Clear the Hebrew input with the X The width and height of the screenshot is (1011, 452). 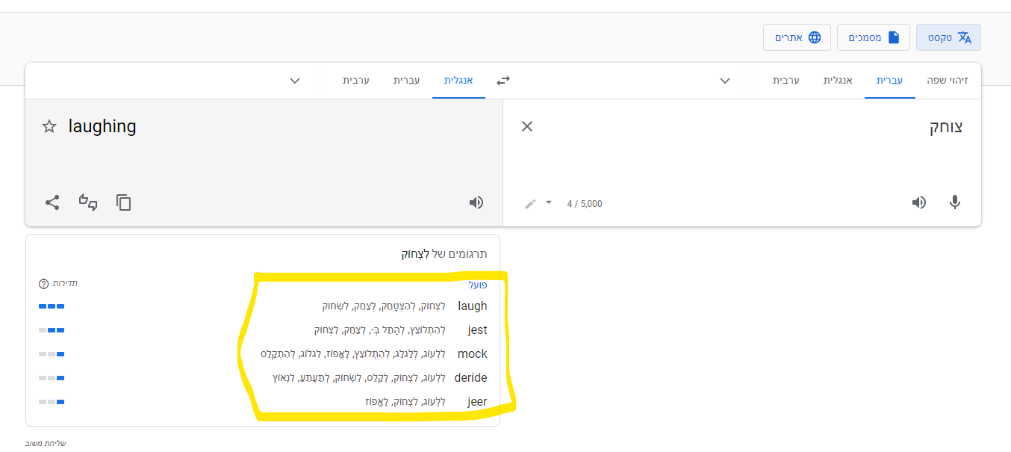pyautogui.click(x=527, y=126)
